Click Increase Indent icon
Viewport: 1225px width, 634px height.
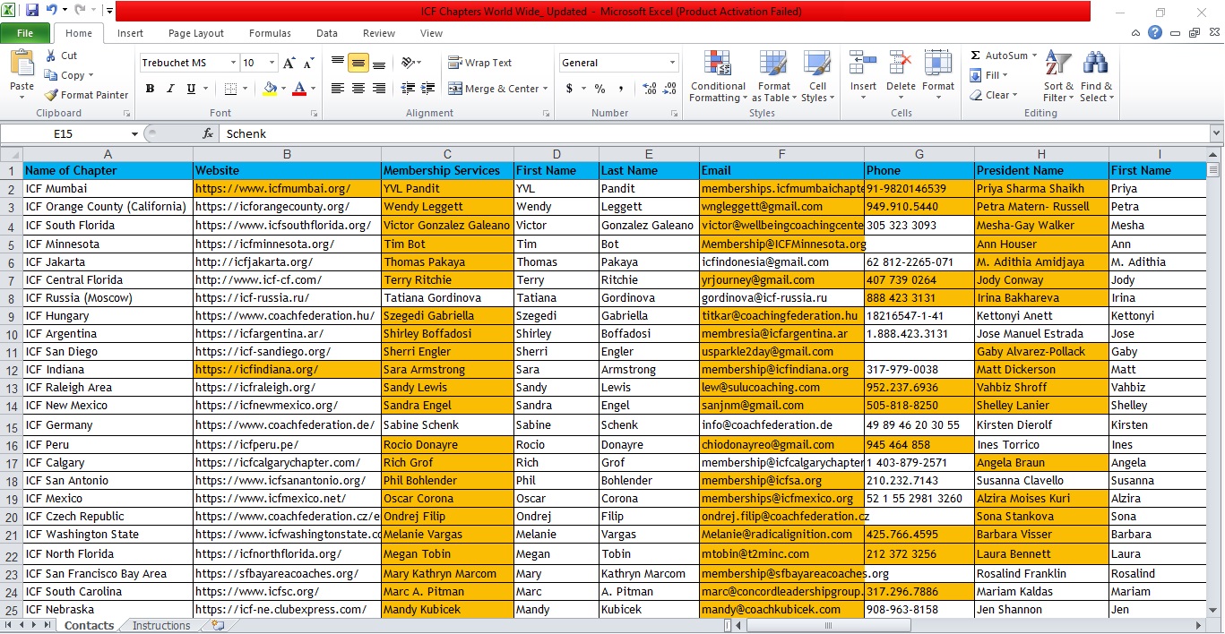428,89
